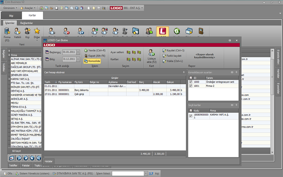Click the Farklı kaydet button
This screenshot has height=177, width=283.
coord(172,56)
